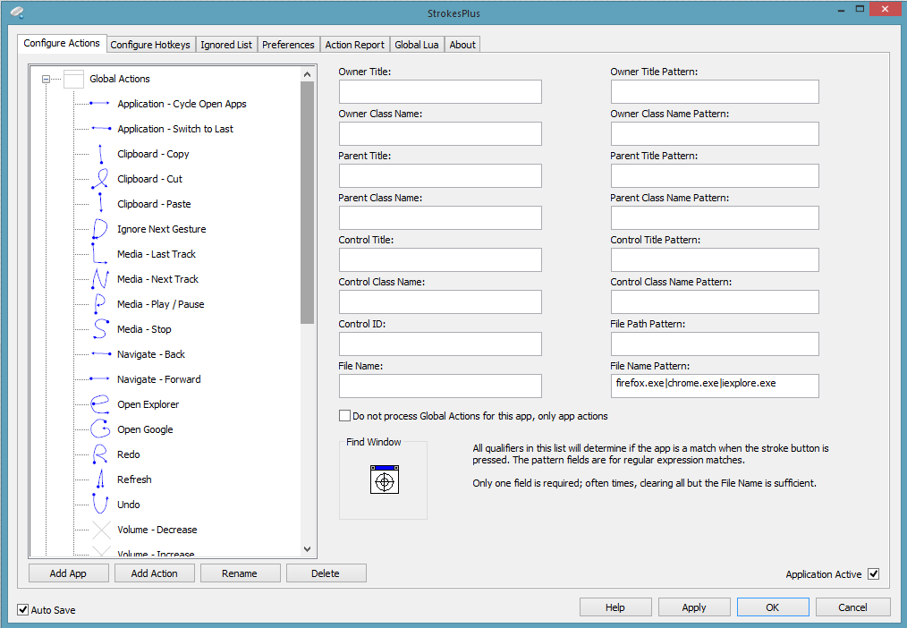This screenshot has height=628, width=907.
Task: Open Help with the Help button
Action: coord(615,607)
